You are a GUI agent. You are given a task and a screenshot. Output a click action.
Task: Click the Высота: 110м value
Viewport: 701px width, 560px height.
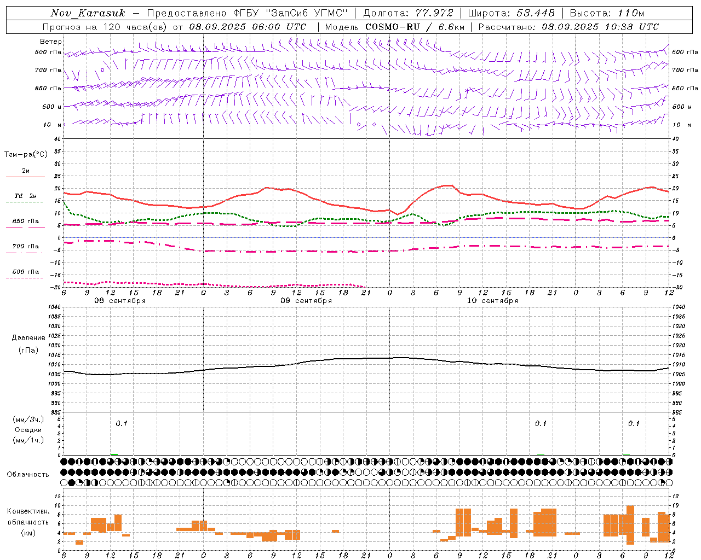607,13
